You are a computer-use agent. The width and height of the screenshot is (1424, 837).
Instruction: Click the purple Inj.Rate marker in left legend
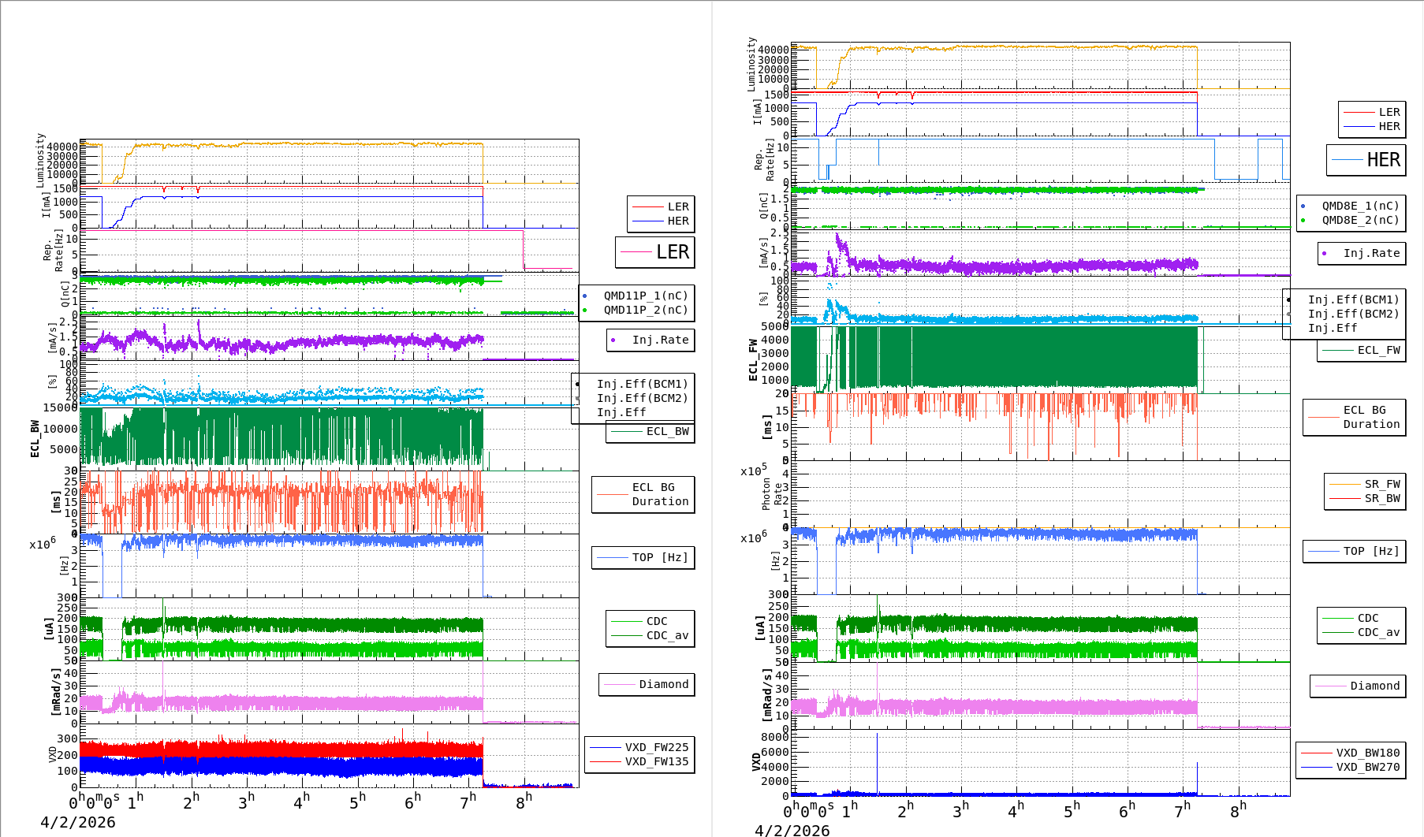tap(613, 340)
